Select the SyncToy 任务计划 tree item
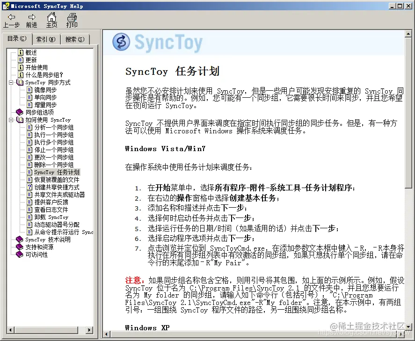 [57, 172]
